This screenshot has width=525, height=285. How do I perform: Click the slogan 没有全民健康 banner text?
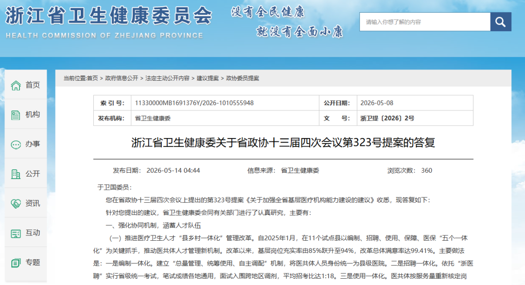pyautogui.click(x=267, y=12)
